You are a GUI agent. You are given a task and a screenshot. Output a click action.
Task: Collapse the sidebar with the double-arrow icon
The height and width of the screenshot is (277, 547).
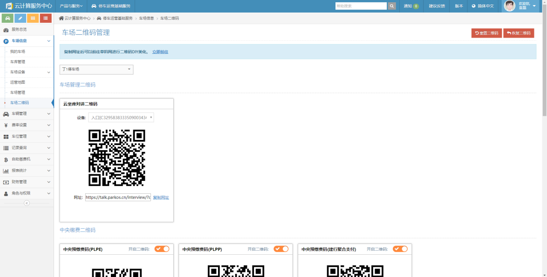(x=27, y=203)
